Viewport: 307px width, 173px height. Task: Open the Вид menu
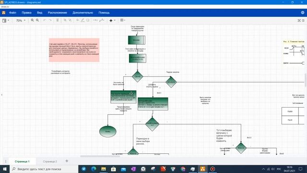(x=39, y=12)
